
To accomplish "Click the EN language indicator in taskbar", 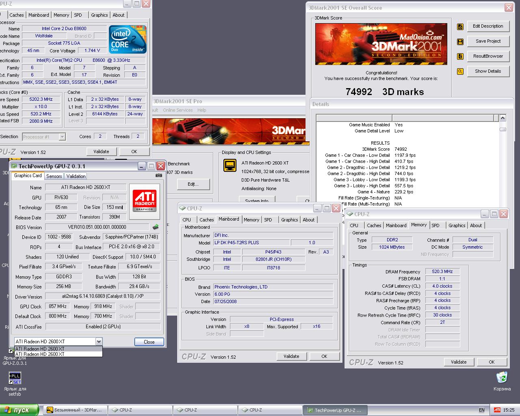I will click(481, 410).
